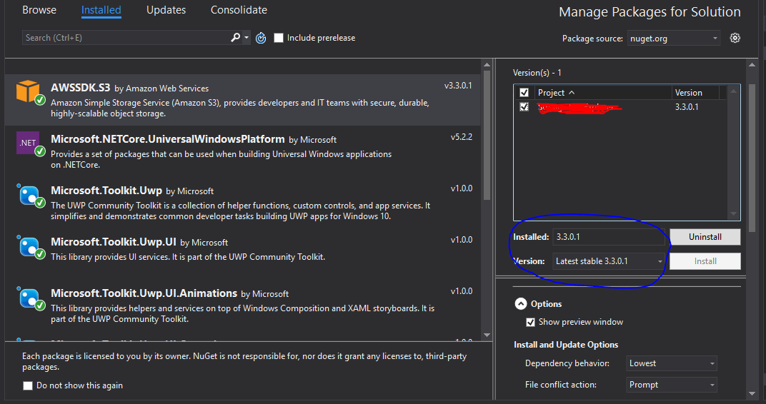Click the Uninstall button
The width and height of the screenshot is (766, 404).
pos(705,237)
